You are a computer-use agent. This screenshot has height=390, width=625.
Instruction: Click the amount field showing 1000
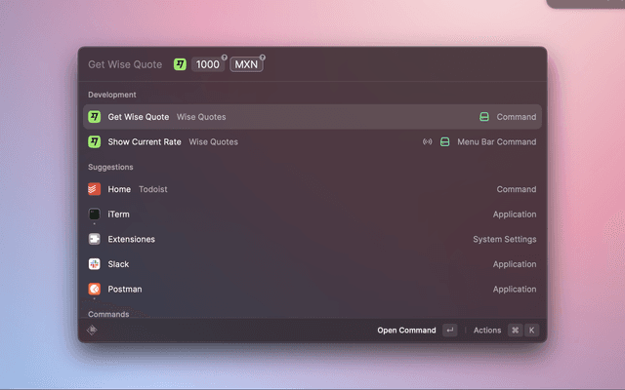[208, 64]
